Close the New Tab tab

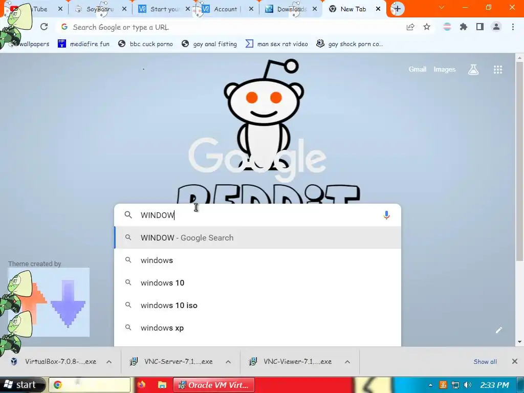[378, 9]
